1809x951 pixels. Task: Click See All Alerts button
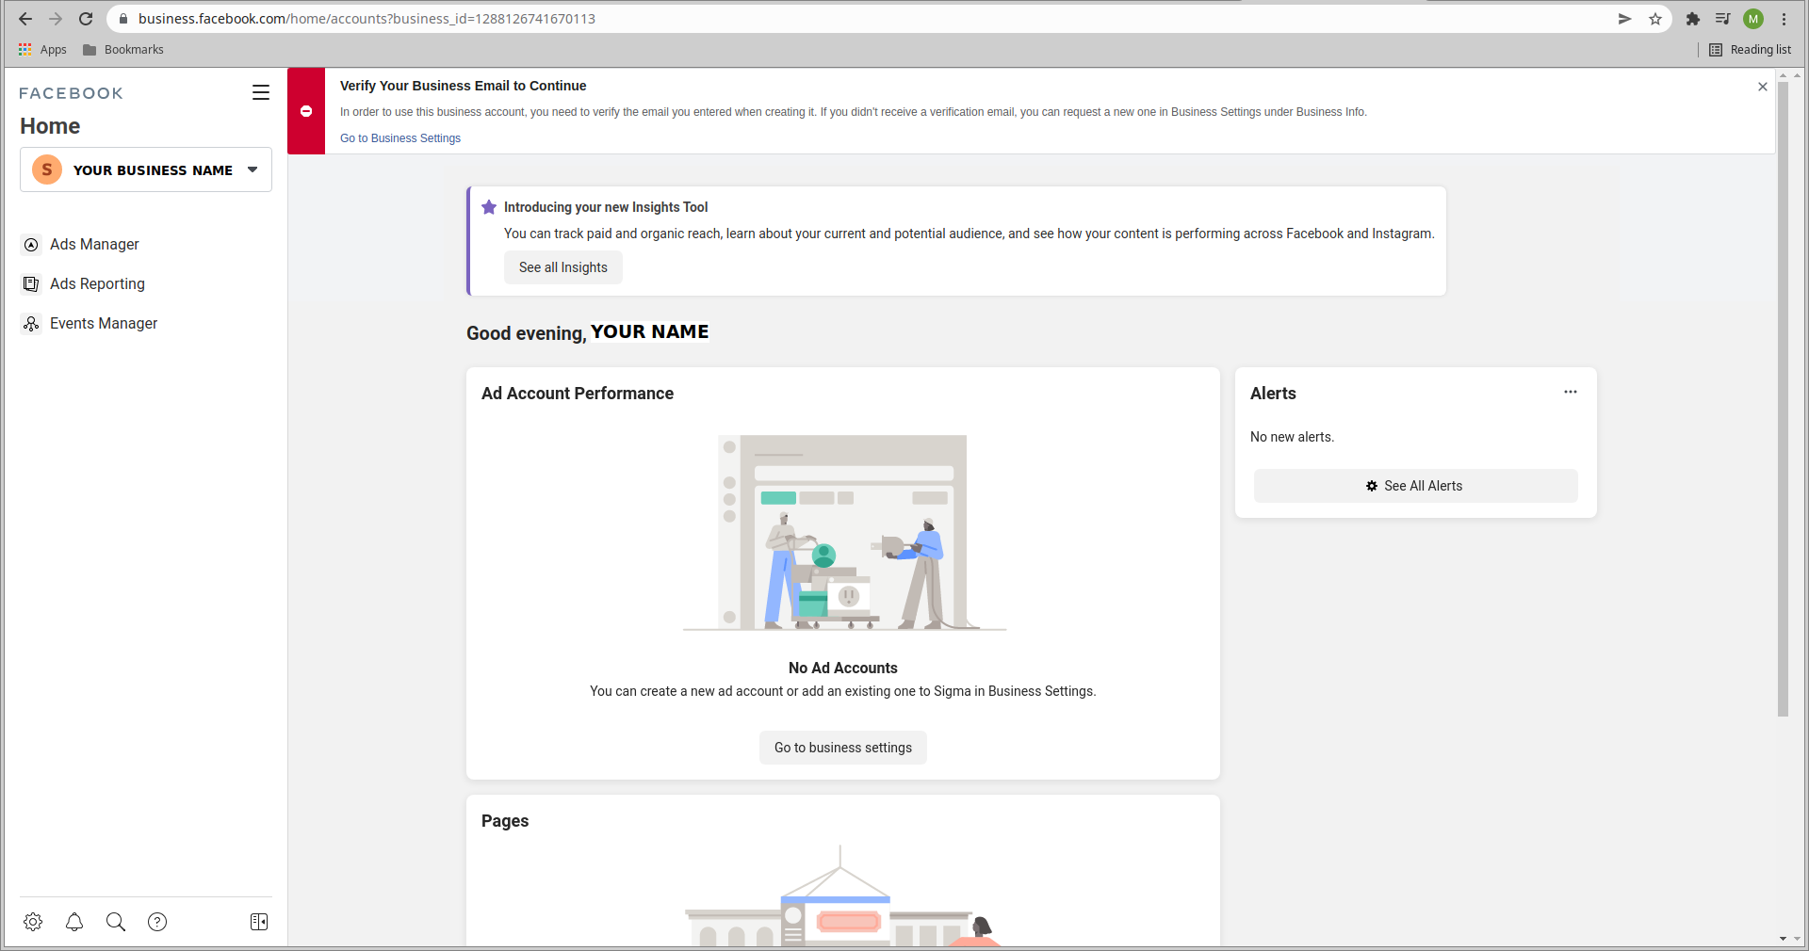1415,486
